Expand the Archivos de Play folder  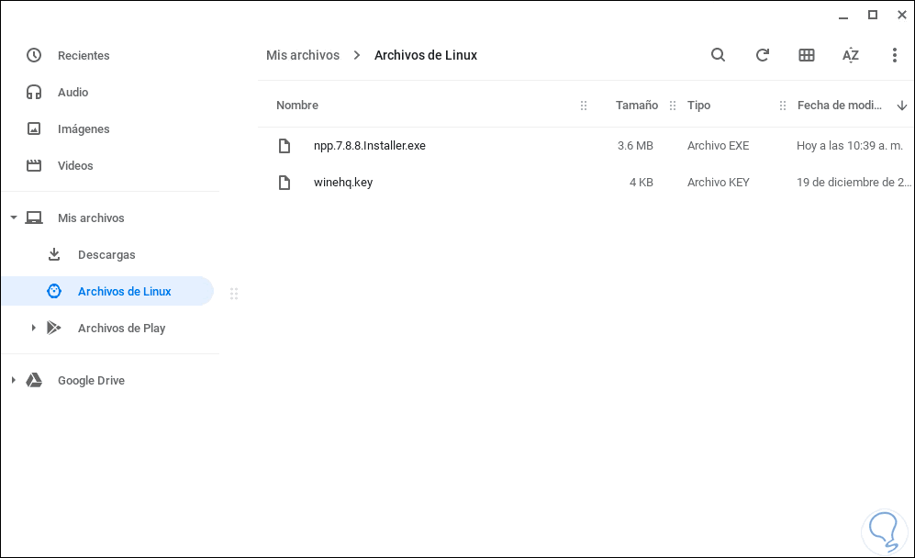tap(33, 328)
